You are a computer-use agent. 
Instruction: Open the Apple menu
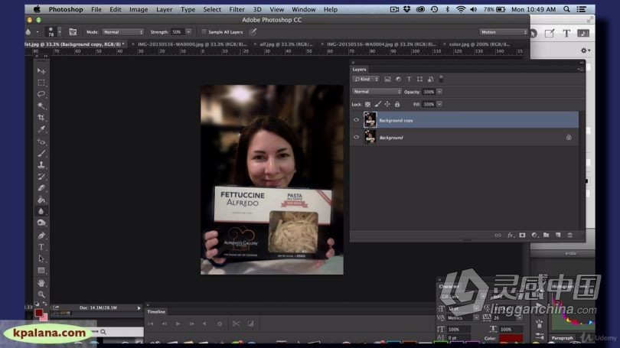tap(37, 9)
